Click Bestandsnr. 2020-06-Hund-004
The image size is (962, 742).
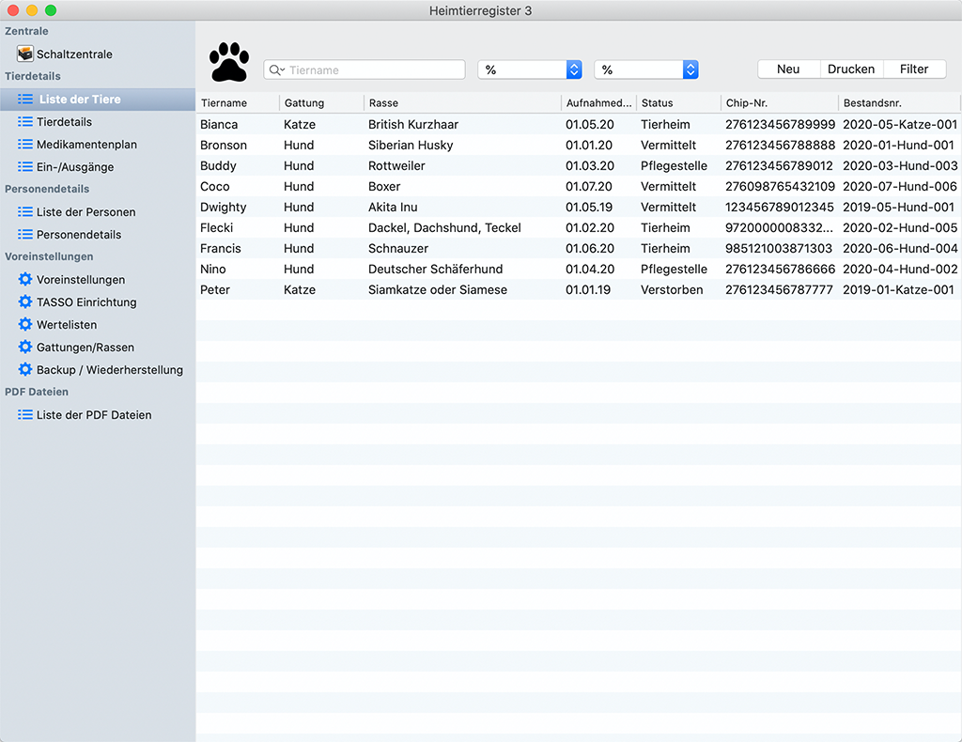[900, 248]
